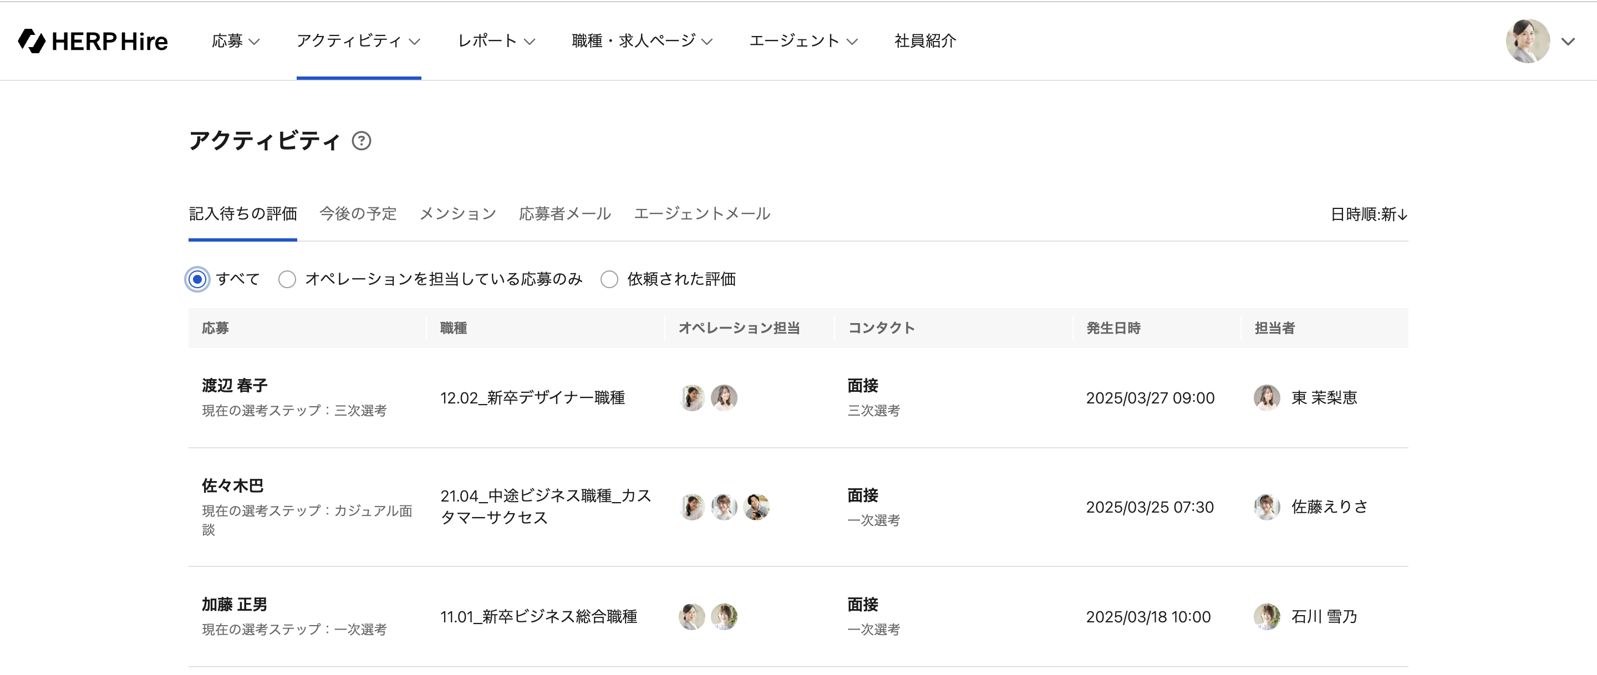Image resolution: width=1597 pixels, height=675 pixels.
Task: Select the 依頼された評価 radio button
Action: click(x=609, y=279)
